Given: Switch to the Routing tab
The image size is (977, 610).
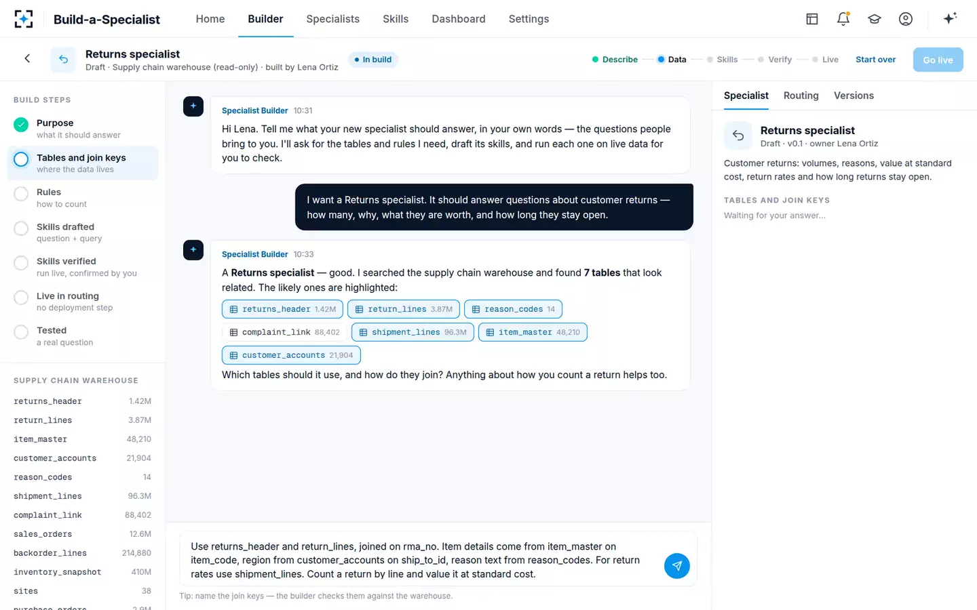Looking at the screenshot, I should (x=801, y=96).
